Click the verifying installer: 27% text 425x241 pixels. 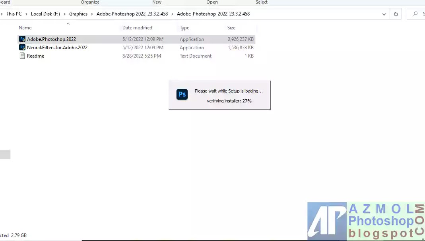click(x=229, y=101)
